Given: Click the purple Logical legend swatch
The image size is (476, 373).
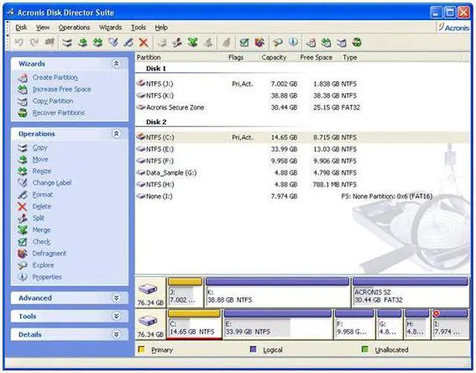Looking at the screenshot, I should coord(253,349).
